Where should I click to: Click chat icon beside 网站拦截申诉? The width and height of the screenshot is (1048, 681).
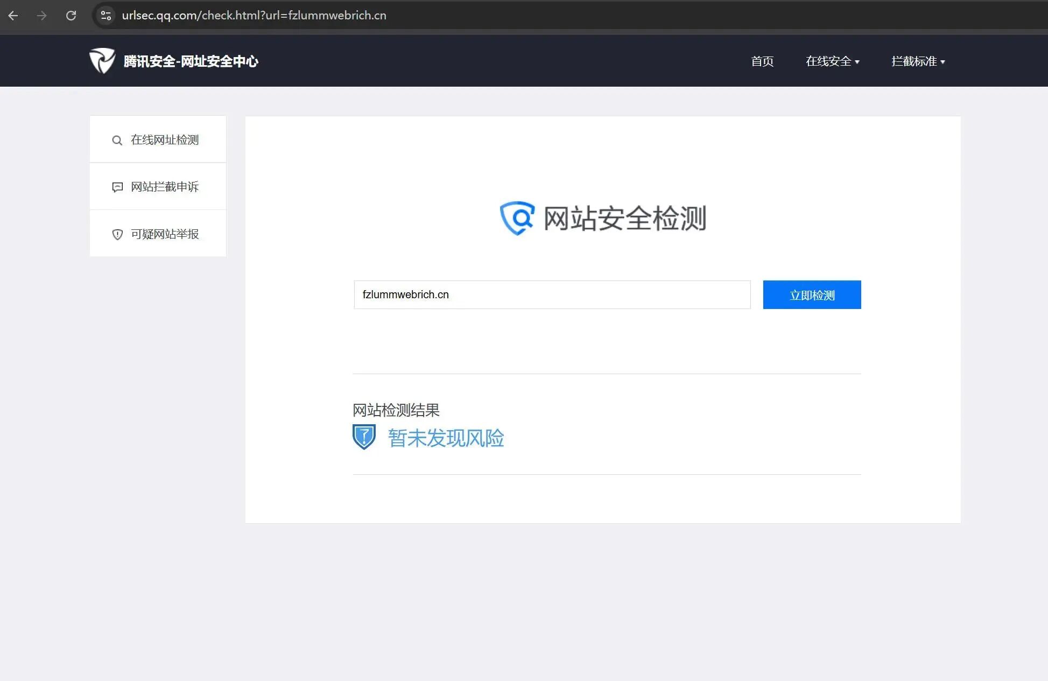pos(117,187)
